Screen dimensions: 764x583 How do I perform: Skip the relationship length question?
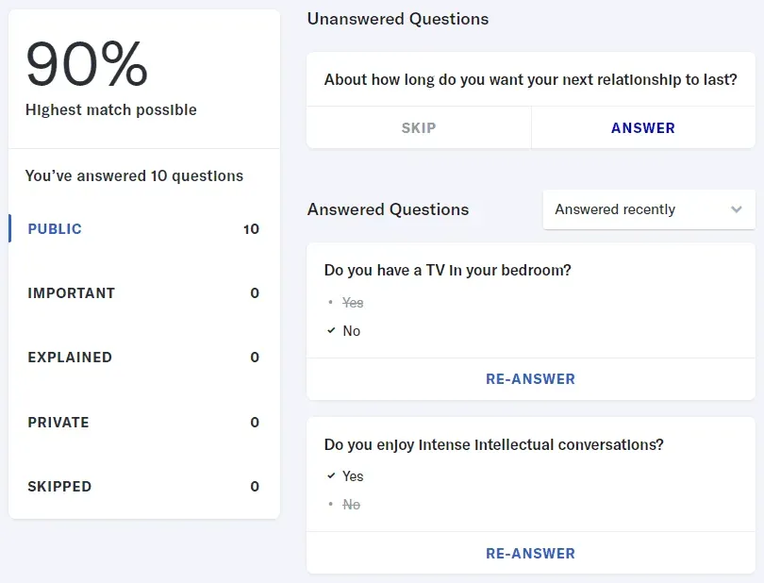(418, 127)
